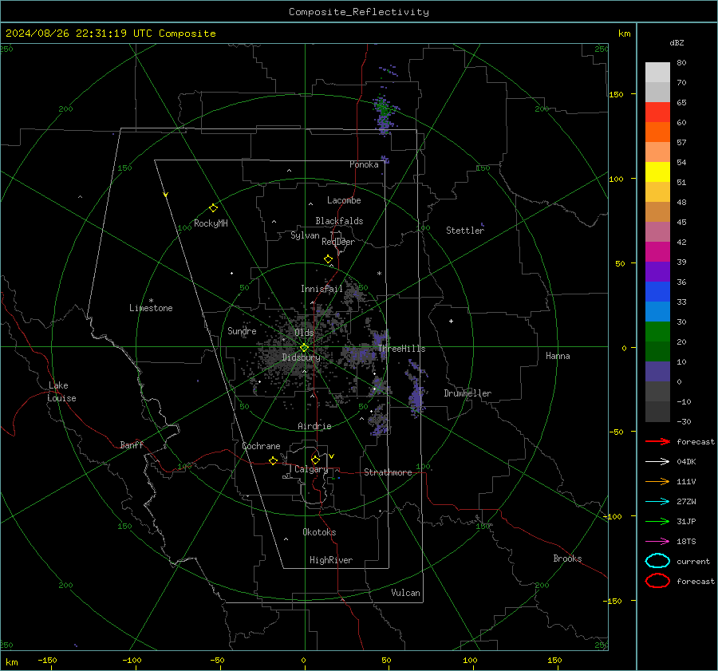Click the green 31JP arrow in legend

tap(657, 521)
